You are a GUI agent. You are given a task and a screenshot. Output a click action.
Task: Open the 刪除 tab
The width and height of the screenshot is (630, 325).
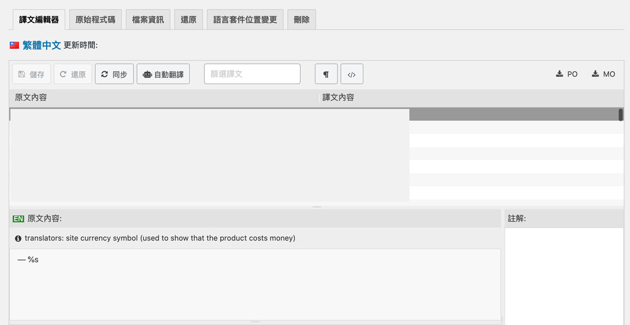pyautogui.click(x=302, y=19)
